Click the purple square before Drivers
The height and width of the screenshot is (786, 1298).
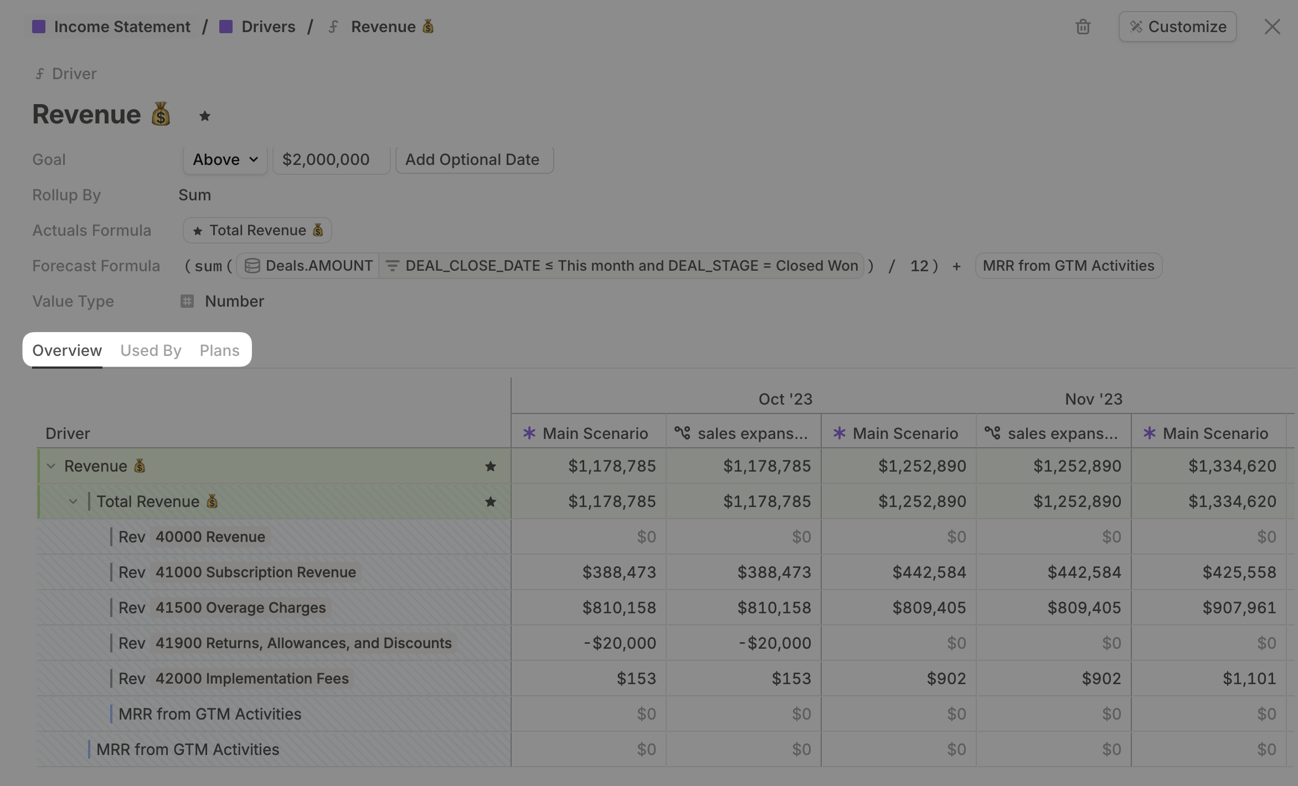point(226,27)
